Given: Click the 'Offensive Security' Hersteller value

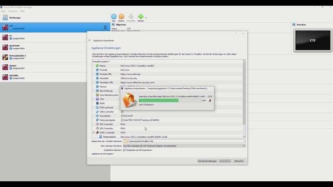Looking at the screenshot, I should 129,78.
